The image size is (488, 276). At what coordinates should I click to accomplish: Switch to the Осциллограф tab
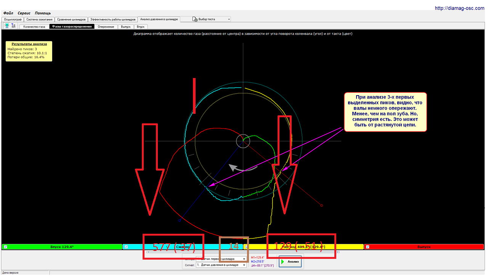tap(13, 19)
